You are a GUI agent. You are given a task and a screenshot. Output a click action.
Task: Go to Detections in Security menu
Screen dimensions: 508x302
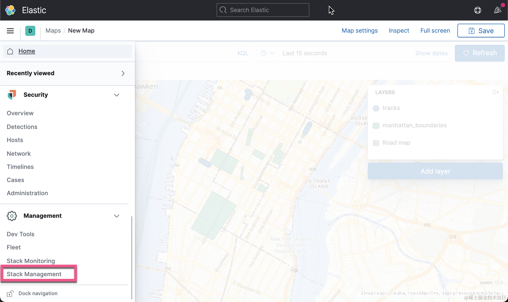pyautogui.click(x=22, y=127)
